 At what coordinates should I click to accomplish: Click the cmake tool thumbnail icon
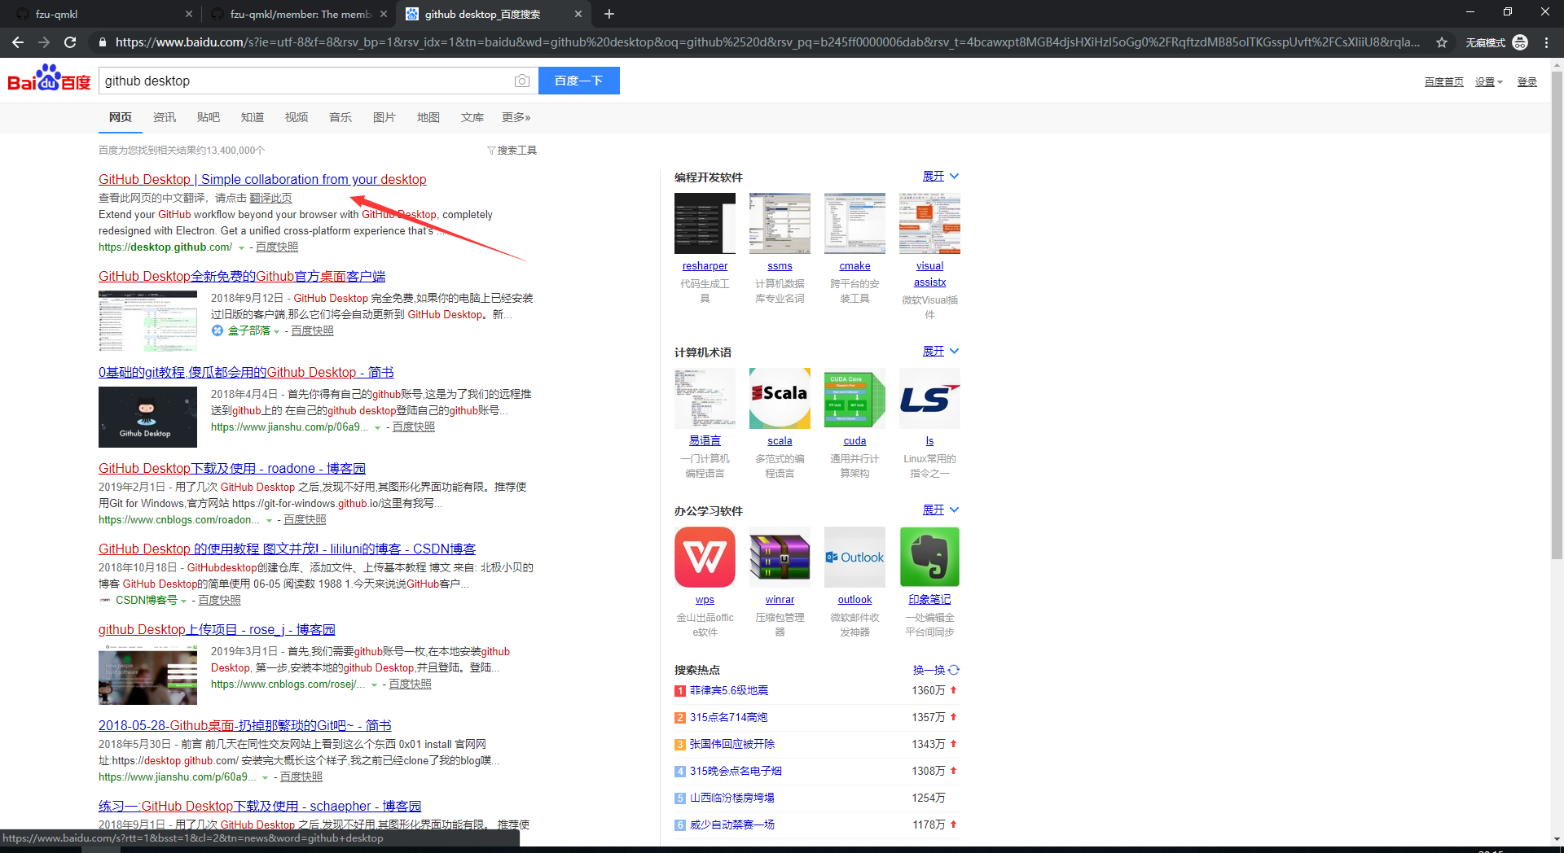coord(854,223)
